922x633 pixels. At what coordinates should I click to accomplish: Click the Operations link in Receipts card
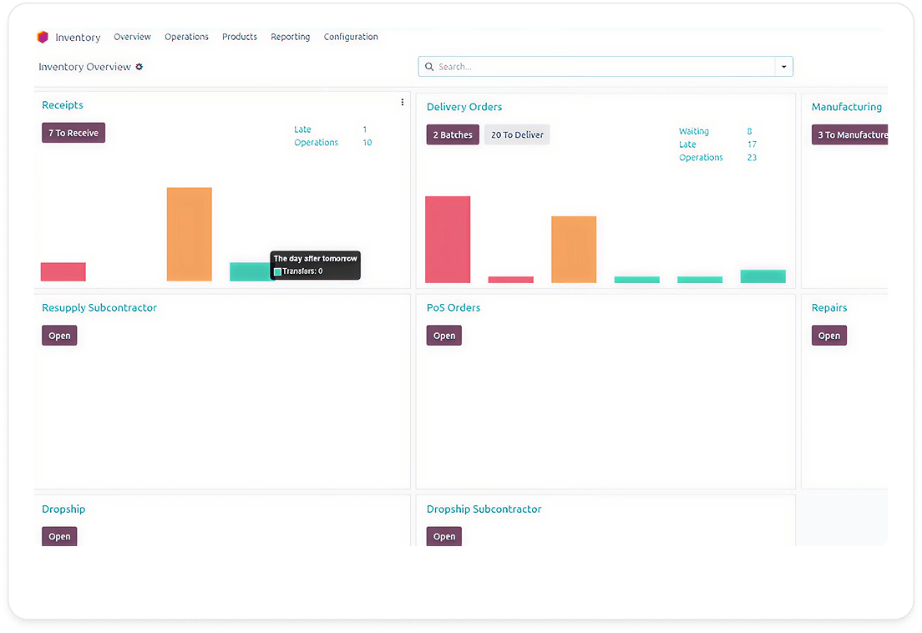tap(316, 143)
